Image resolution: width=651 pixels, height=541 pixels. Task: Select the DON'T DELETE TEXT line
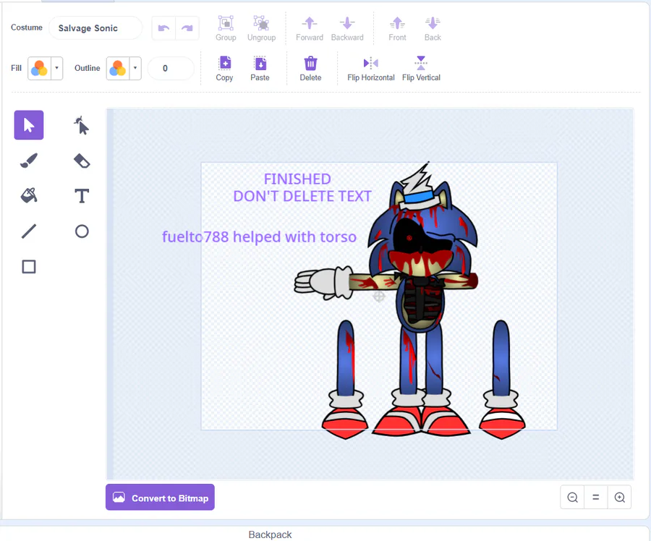(x=302, y=196)
